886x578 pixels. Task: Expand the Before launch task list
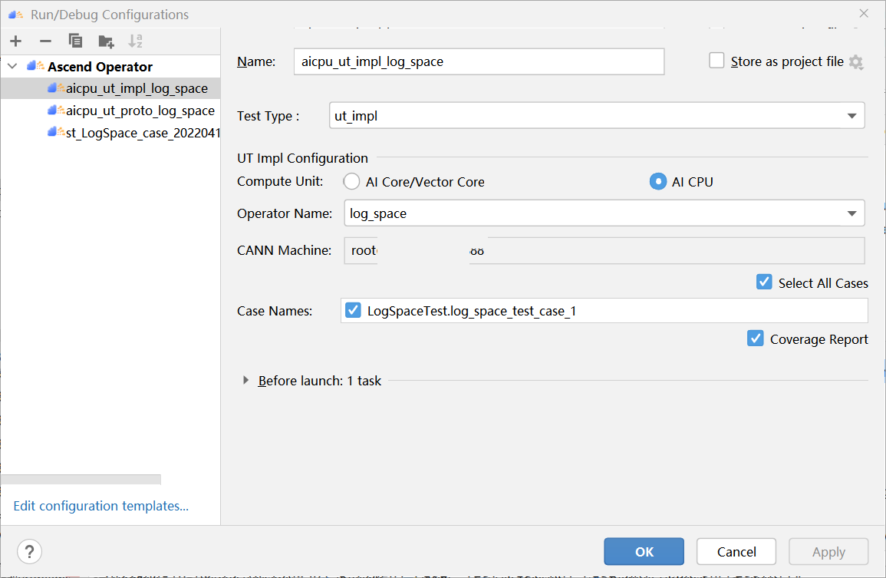point(245,380)
